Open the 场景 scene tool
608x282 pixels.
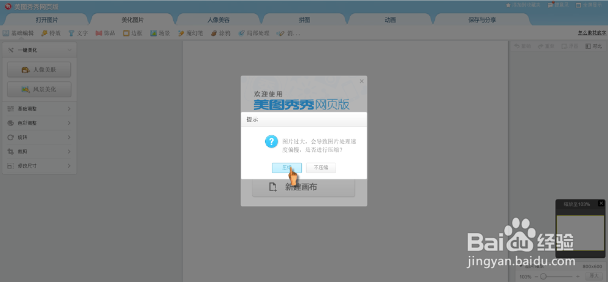(x=160, y=33)
